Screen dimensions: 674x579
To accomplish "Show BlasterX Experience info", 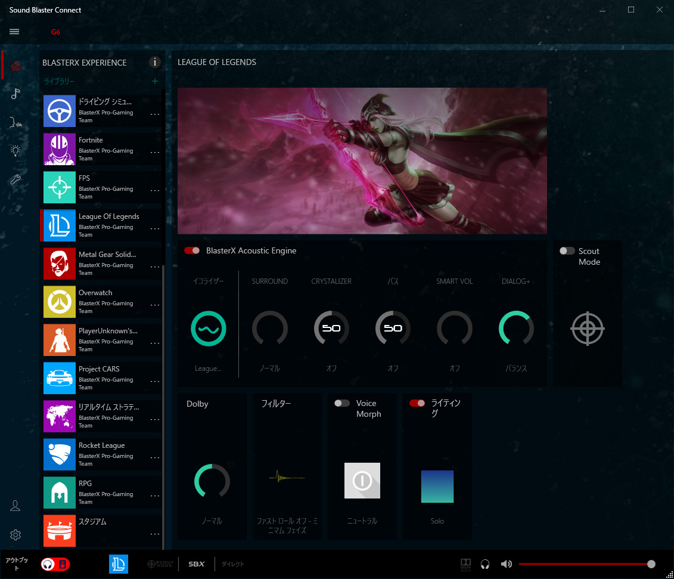I will click(155, 63).
